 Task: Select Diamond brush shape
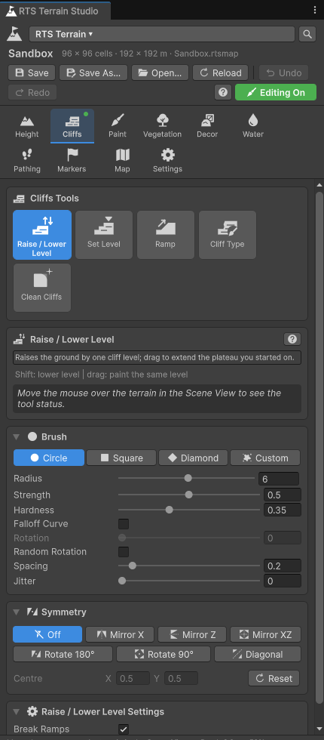coord(193,458)
